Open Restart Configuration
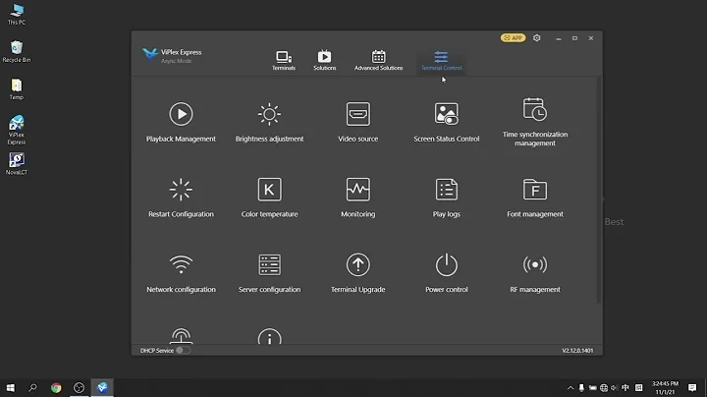Image resolution: width=707 pixels, height=397 pixels. coord(181,198)
